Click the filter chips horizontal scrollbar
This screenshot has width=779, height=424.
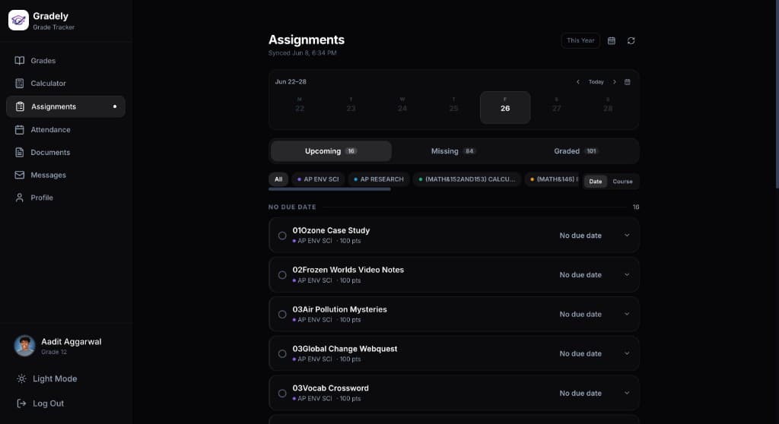coord(329,189)
